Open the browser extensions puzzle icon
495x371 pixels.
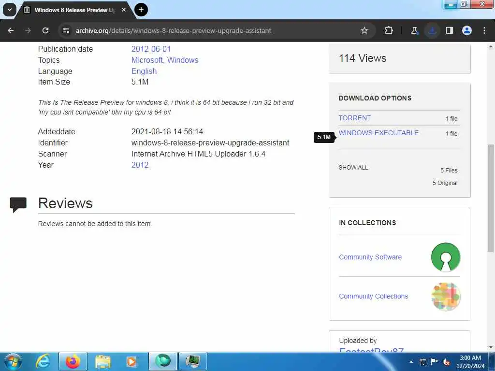point(389,30)
